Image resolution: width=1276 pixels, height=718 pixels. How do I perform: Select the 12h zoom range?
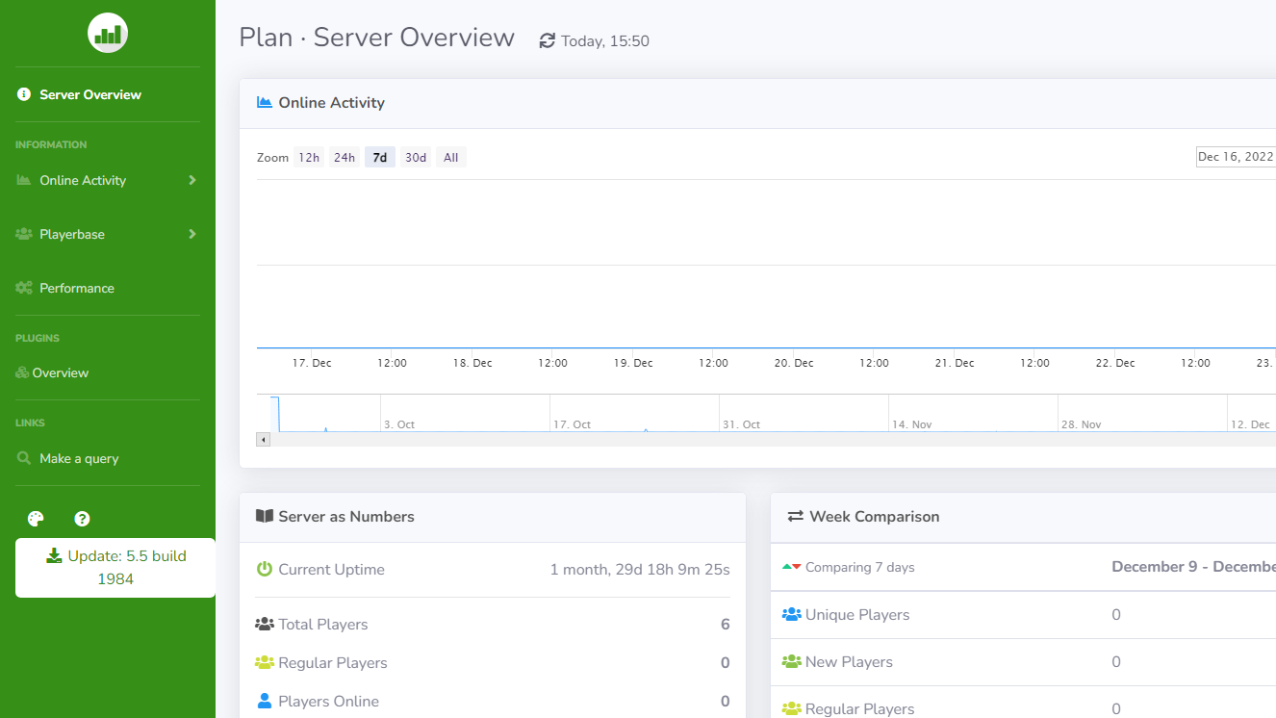click(309, 157)
